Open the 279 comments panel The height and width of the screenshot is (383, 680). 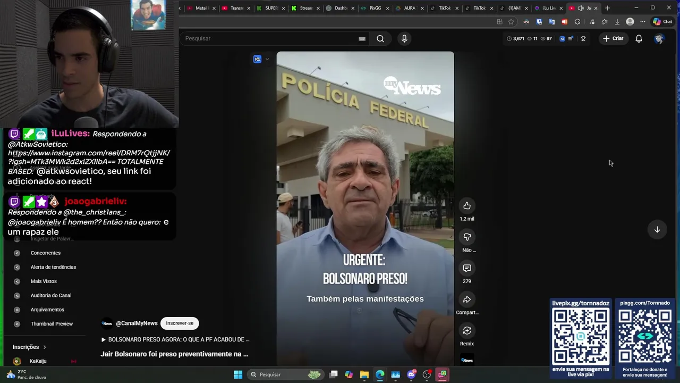coord(467,268)
